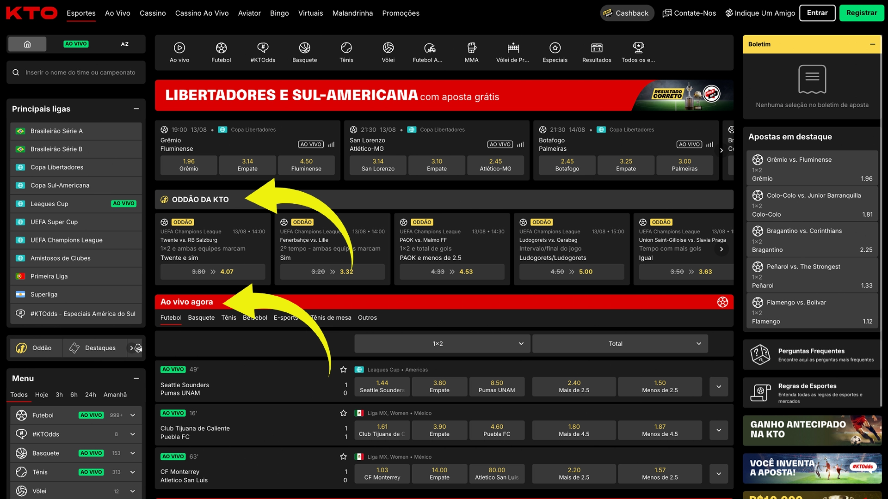
Task: Click football icon in Ao vivo agora header
Action: tap(722, 302)
